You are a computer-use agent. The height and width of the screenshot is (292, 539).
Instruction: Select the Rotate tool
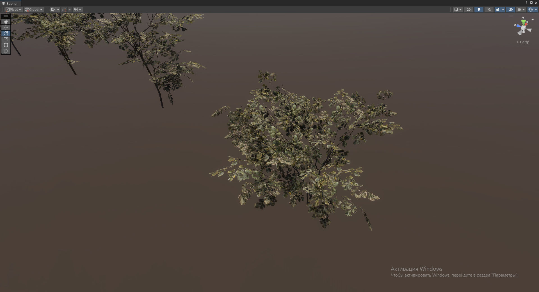tap(6, 33)
